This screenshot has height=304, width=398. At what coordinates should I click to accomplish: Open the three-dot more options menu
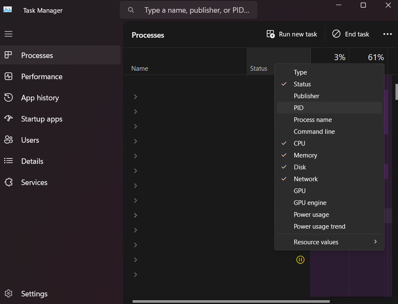pos(387,34)
